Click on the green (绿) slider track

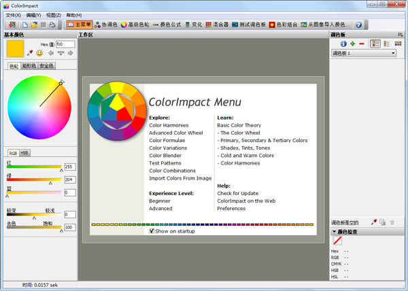click(34, 179)
